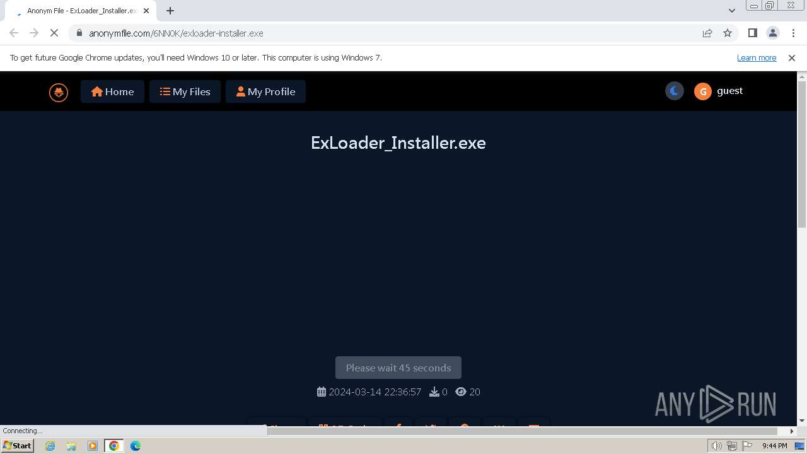This screenshot has height=454, width=807.
Task: Launch Microsoft Edge from the taskbar
Action: (136, 446)
